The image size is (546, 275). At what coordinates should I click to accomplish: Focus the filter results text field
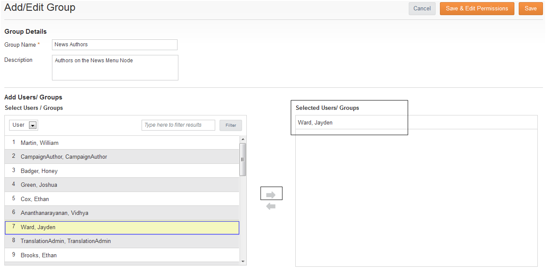pyautogui.click(x=178, y=125)
